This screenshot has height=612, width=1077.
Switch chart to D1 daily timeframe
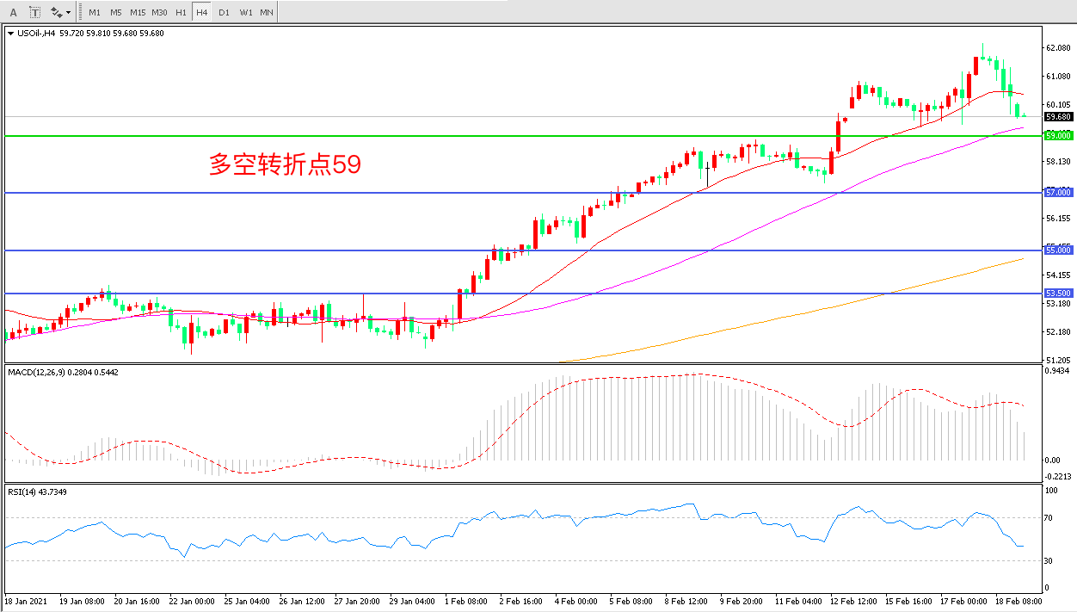click(x=224, y=13)
